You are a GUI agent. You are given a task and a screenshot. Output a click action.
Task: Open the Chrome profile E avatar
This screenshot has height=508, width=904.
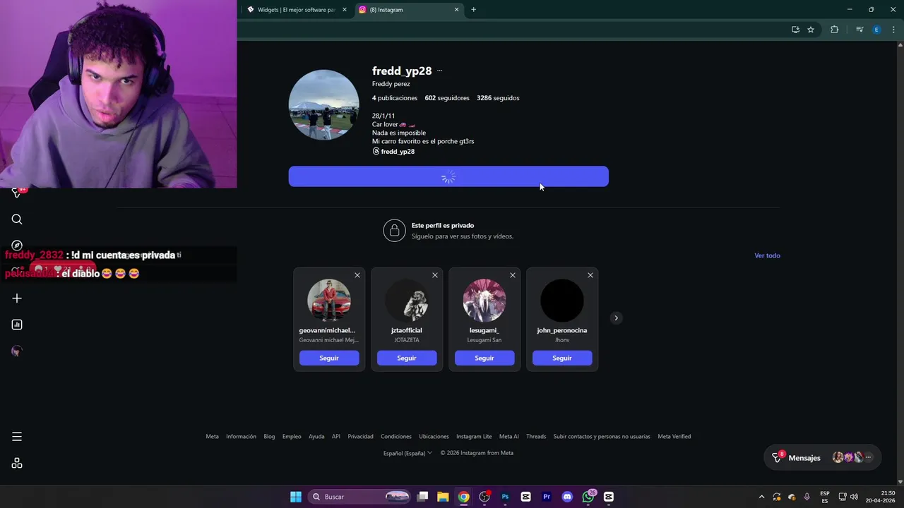tap(876, 30)
